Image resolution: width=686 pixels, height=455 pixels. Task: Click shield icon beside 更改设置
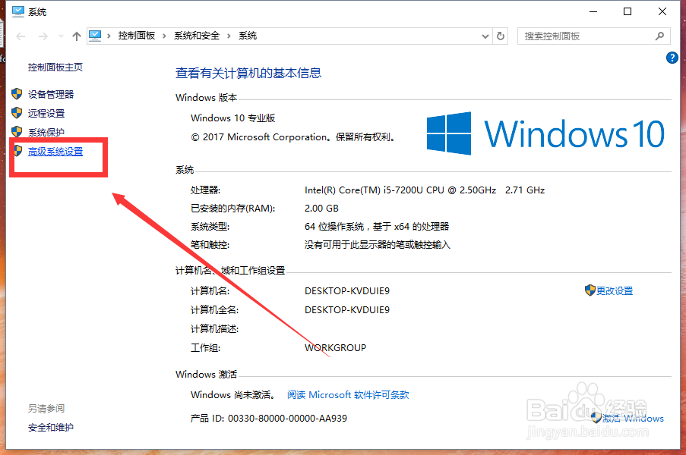(590, 290)
